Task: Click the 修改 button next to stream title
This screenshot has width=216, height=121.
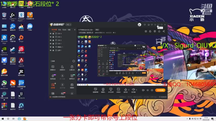Action: (x=97, y=30)
